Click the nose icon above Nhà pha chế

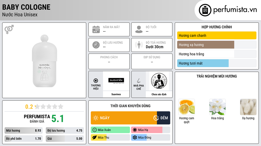pos(138,81)
